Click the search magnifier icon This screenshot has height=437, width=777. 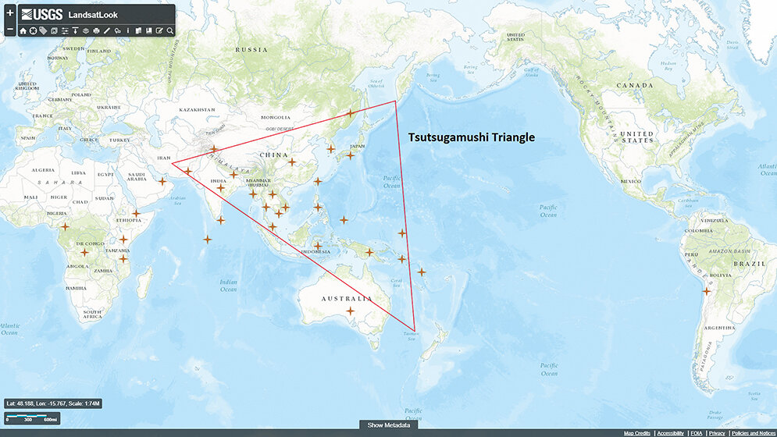pyautogui.click(x=170, y=30)
